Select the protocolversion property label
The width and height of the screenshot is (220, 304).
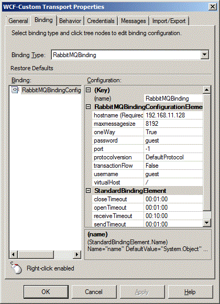click(x=118, y=157)
